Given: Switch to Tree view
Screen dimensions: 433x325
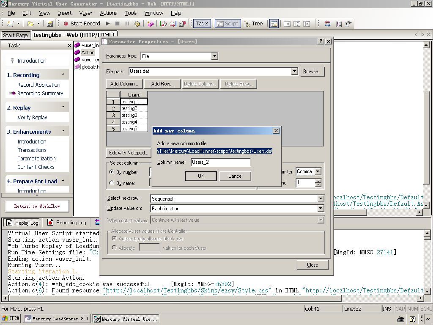Looking at the screenshot, I should 254,24.
